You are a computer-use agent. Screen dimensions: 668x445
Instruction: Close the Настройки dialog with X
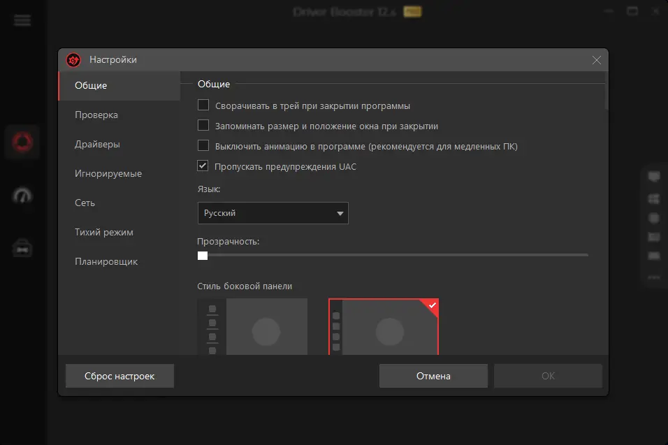(597, 60)
